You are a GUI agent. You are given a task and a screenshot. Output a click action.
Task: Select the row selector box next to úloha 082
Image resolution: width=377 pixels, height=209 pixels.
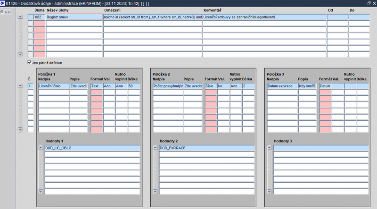30,17
